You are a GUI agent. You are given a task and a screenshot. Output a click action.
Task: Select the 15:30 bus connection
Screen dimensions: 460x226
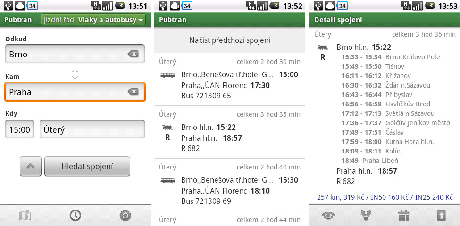point(230,185)
